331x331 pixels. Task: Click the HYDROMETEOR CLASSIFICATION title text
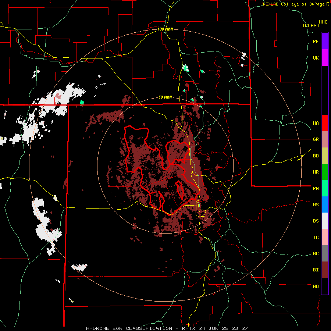(129, 328)
